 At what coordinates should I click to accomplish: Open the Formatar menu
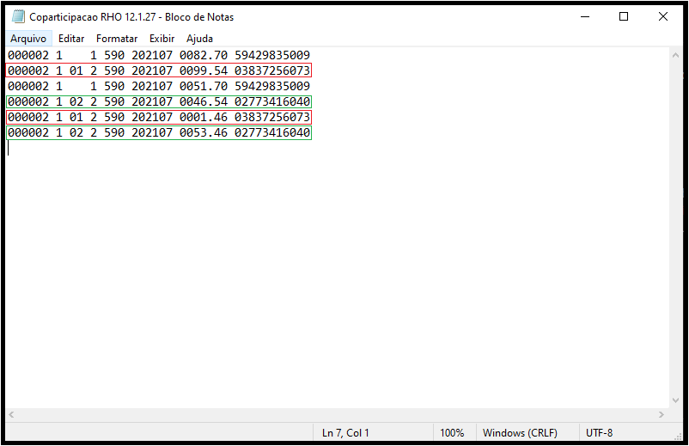click(x=117, y=39)
